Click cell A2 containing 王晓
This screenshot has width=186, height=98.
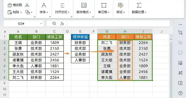click(18, 43)
